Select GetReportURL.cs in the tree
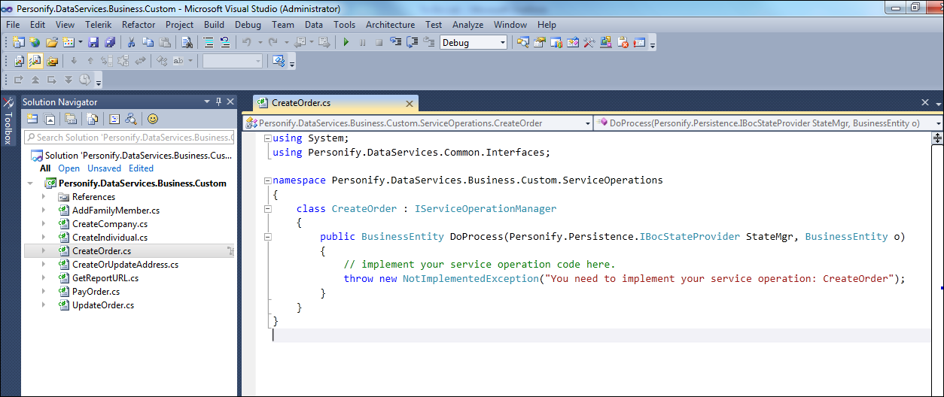The width and height of the screenshot is (944, 397). click(105, 278)
